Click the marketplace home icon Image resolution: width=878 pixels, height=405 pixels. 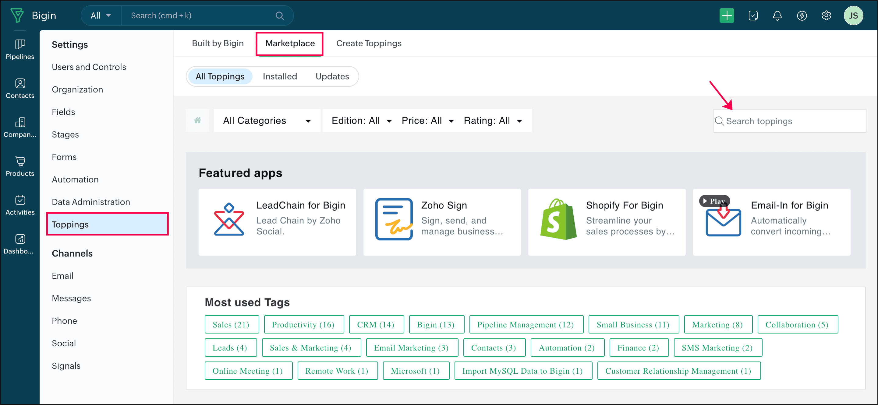197,120
